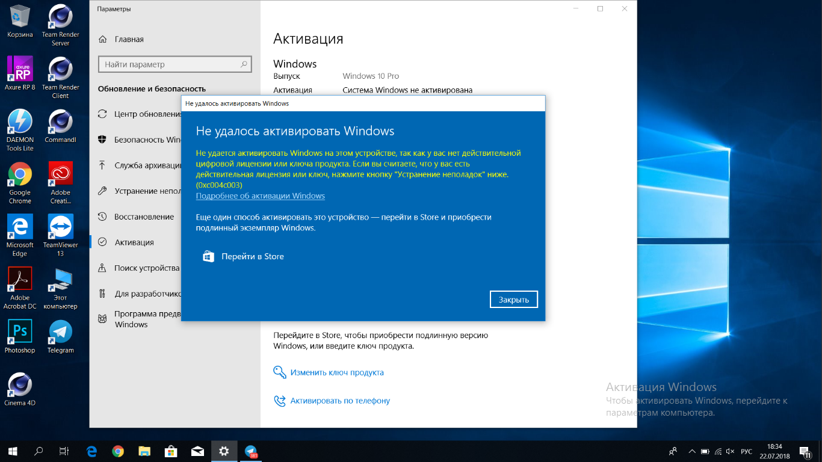
Task: Click the recovery clock icon next to Восстановление
Action: (102, 217)
